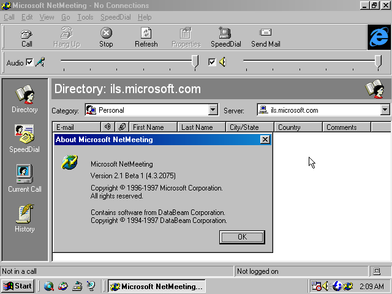Click OK in About dialog

coord(242,237)
